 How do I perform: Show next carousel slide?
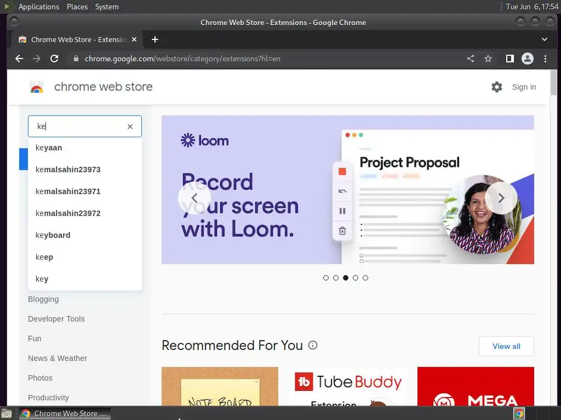point(501,198)
